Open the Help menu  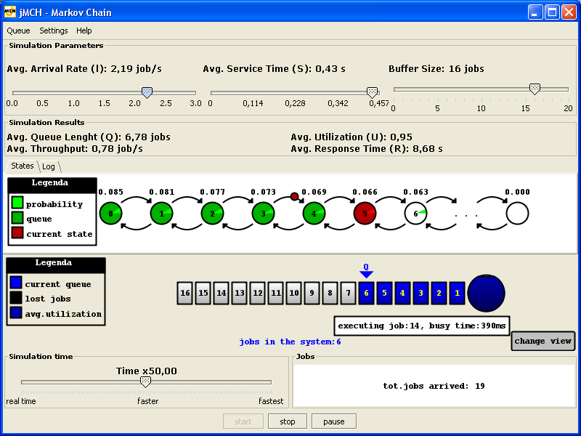point(84,31)
